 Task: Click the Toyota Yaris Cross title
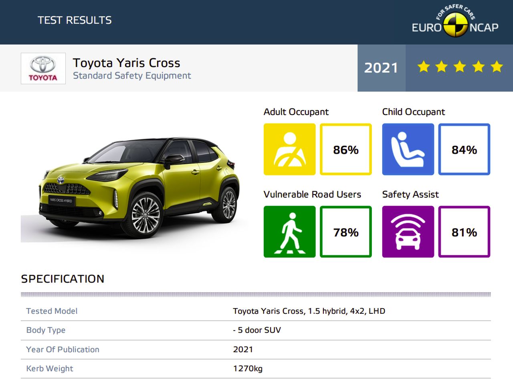127,63
